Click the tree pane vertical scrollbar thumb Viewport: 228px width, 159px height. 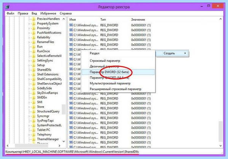pos(64,109)
